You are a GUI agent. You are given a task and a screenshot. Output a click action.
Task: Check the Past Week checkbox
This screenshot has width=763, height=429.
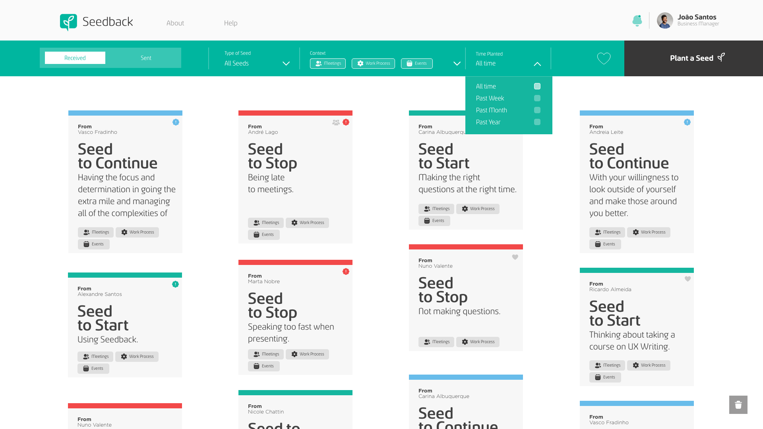(537, 98)
